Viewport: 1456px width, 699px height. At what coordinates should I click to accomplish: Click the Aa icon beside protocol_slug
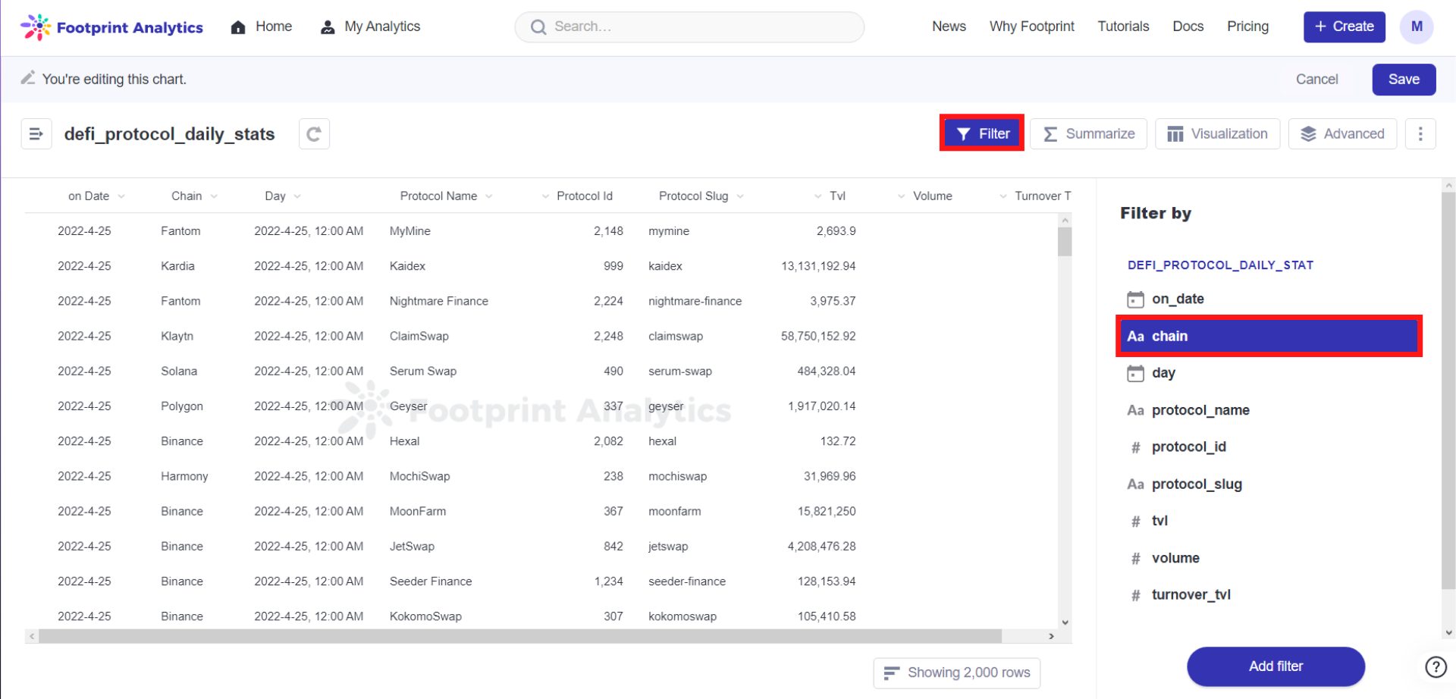coord(1135,484)
